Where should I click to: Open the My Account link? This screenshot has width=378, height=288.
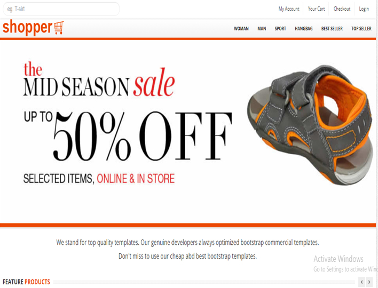point(289,9)
